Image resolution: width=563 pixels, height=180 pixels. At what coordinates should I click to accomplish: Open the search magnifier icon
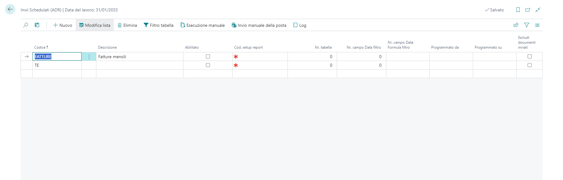coord(26,25)
